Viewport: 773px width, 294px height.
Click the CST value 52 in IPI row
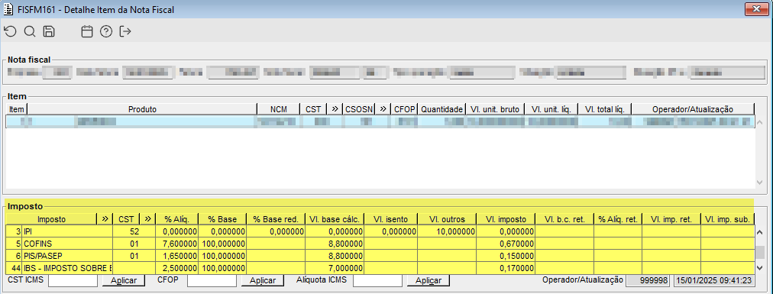pos(134,231)
